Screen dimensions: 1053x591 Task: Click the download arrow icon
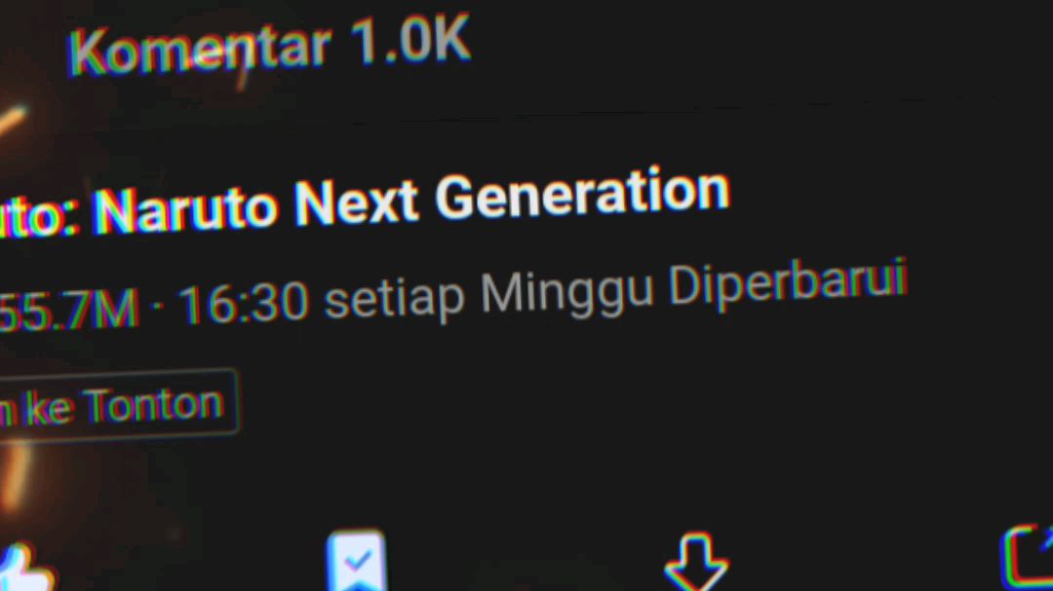tap(696, 562)
